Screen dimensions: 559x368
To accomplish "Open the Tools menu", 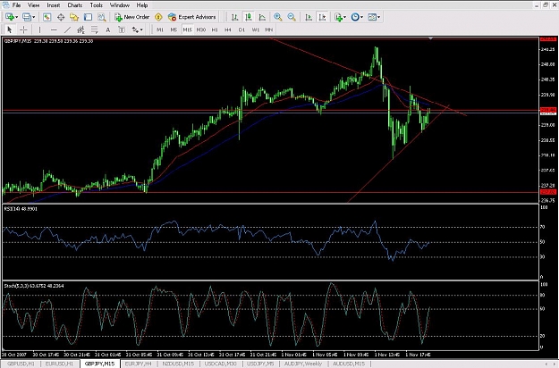I will pyautogui.click(x=97, y=5).
